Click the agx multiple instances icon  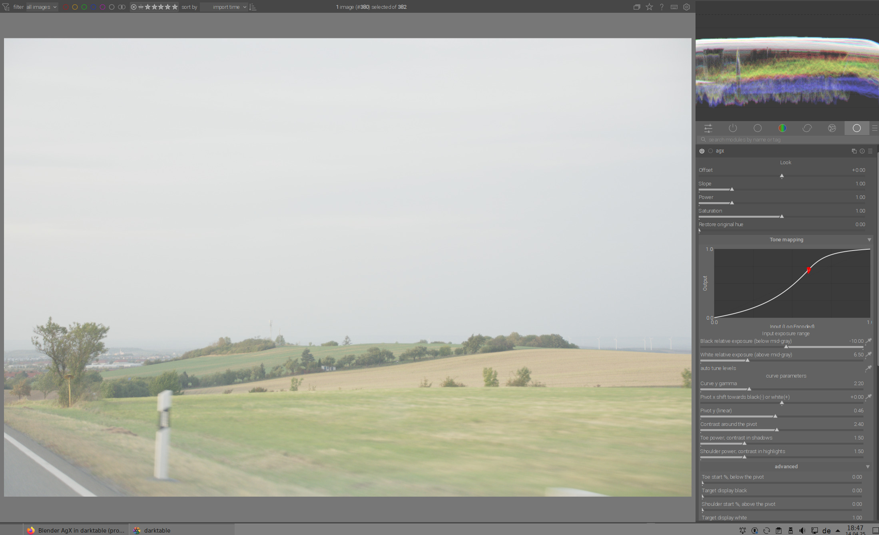pos(854,151)
